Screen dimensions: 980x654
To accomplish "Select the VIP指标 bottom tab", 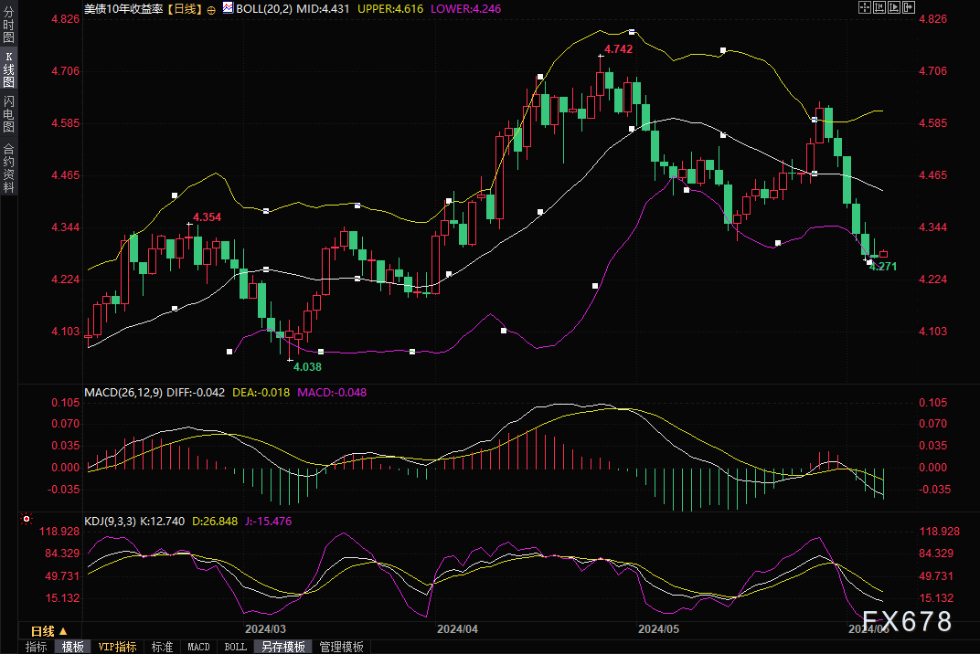I will [x=118, y=647].
